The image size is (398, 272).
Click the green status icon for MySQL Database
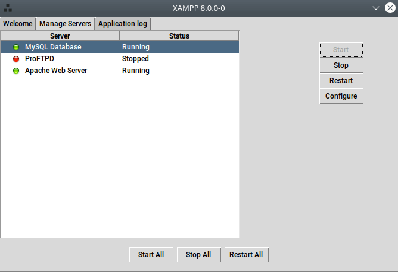16,47
